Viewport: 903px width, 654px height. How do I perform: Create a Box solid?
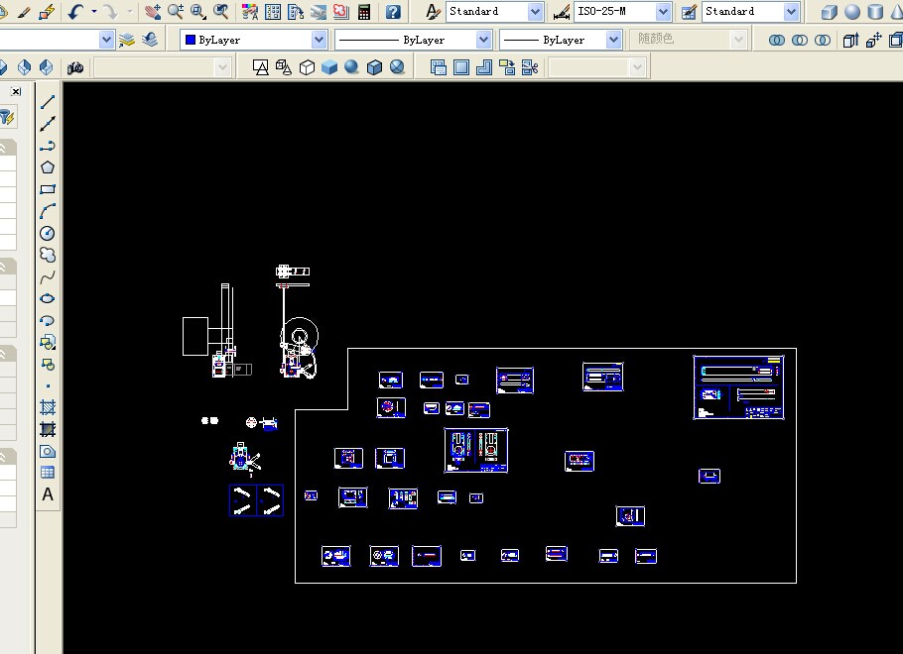(x=829, y=12)
